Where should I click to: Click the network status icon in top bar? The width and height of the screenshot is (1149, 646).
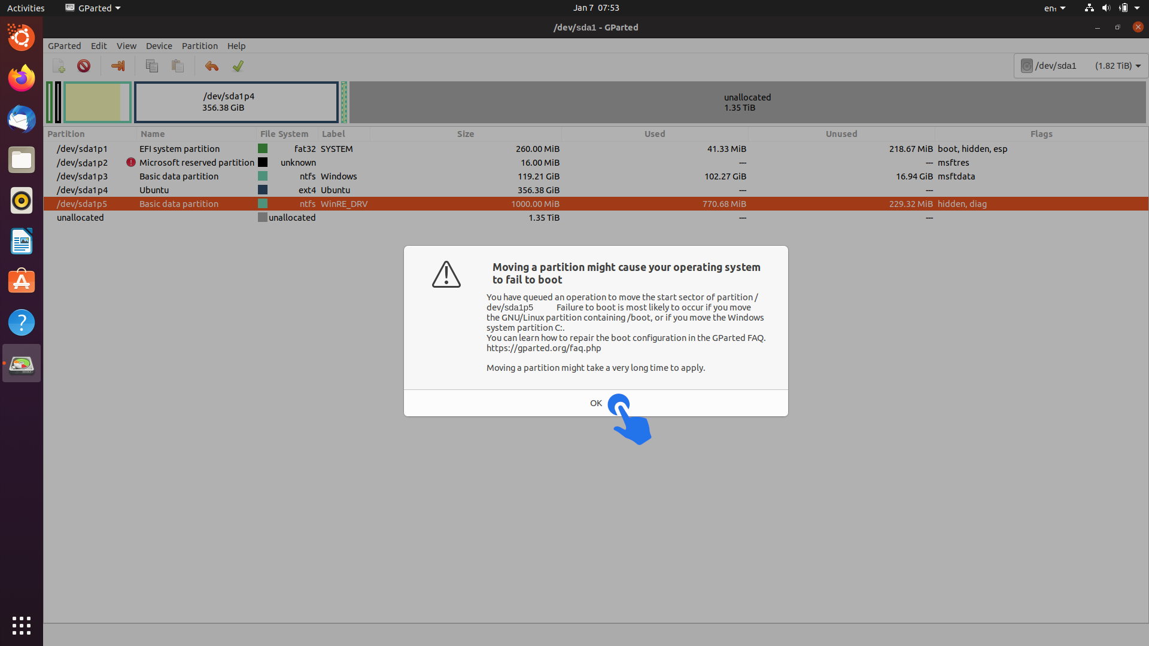1089,8
